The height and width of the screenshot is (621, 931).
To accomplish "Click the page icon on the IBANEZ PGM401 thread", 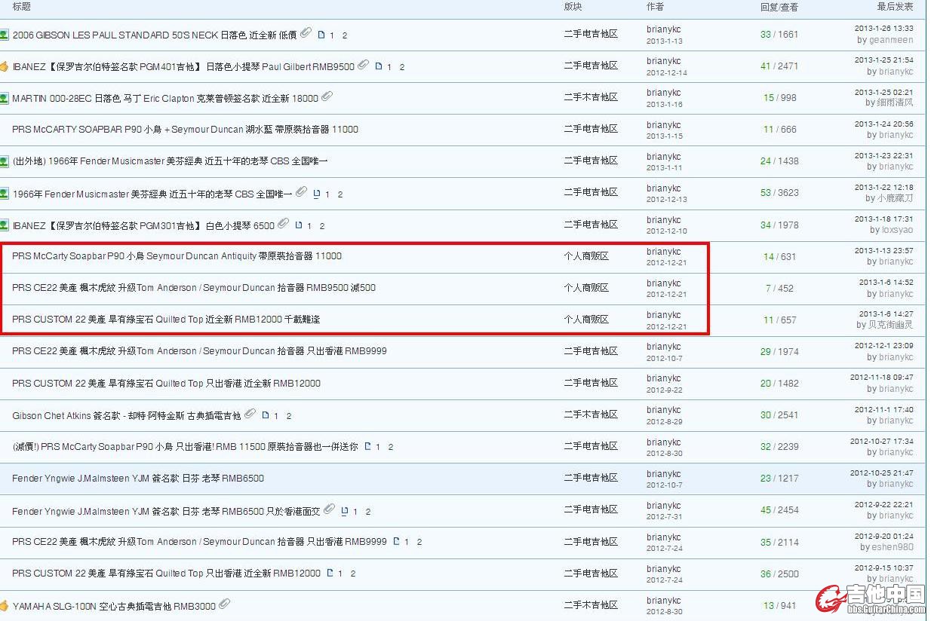I will 379,66.
